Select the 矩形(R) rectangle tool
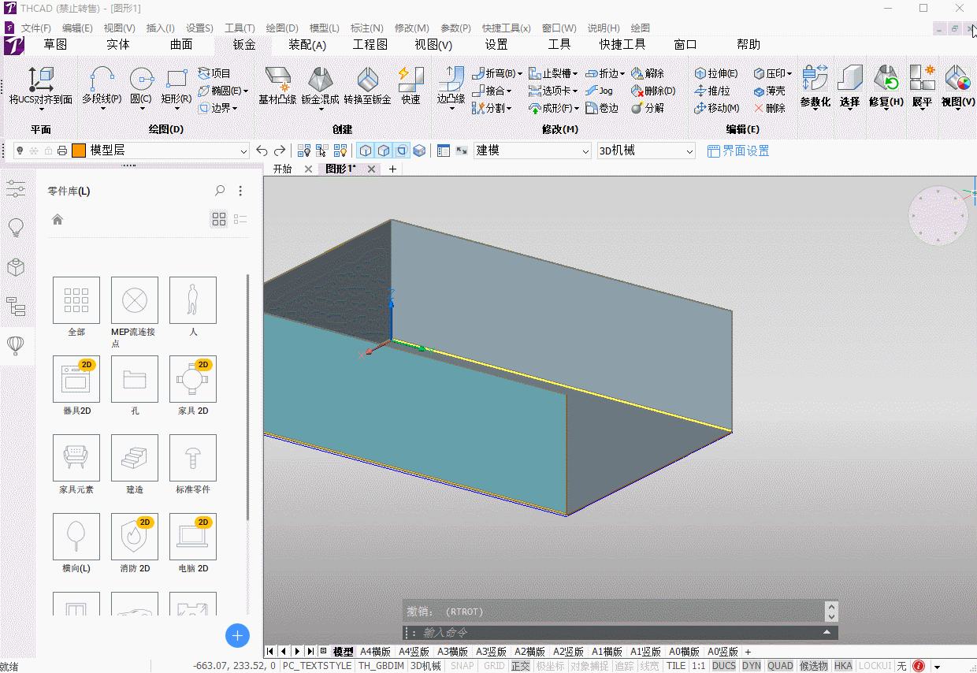The height and width of the screenshot is (673, 977). pos(176,85)
